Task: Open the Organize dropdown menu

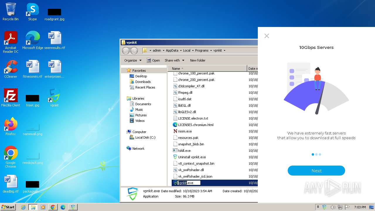Action: [x=133, y=60]
